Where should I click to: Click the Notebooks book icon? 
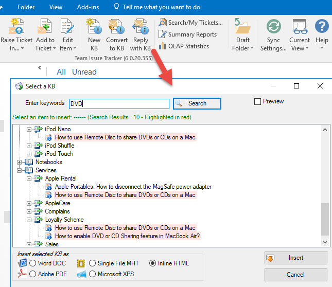[x=29, y=162]
